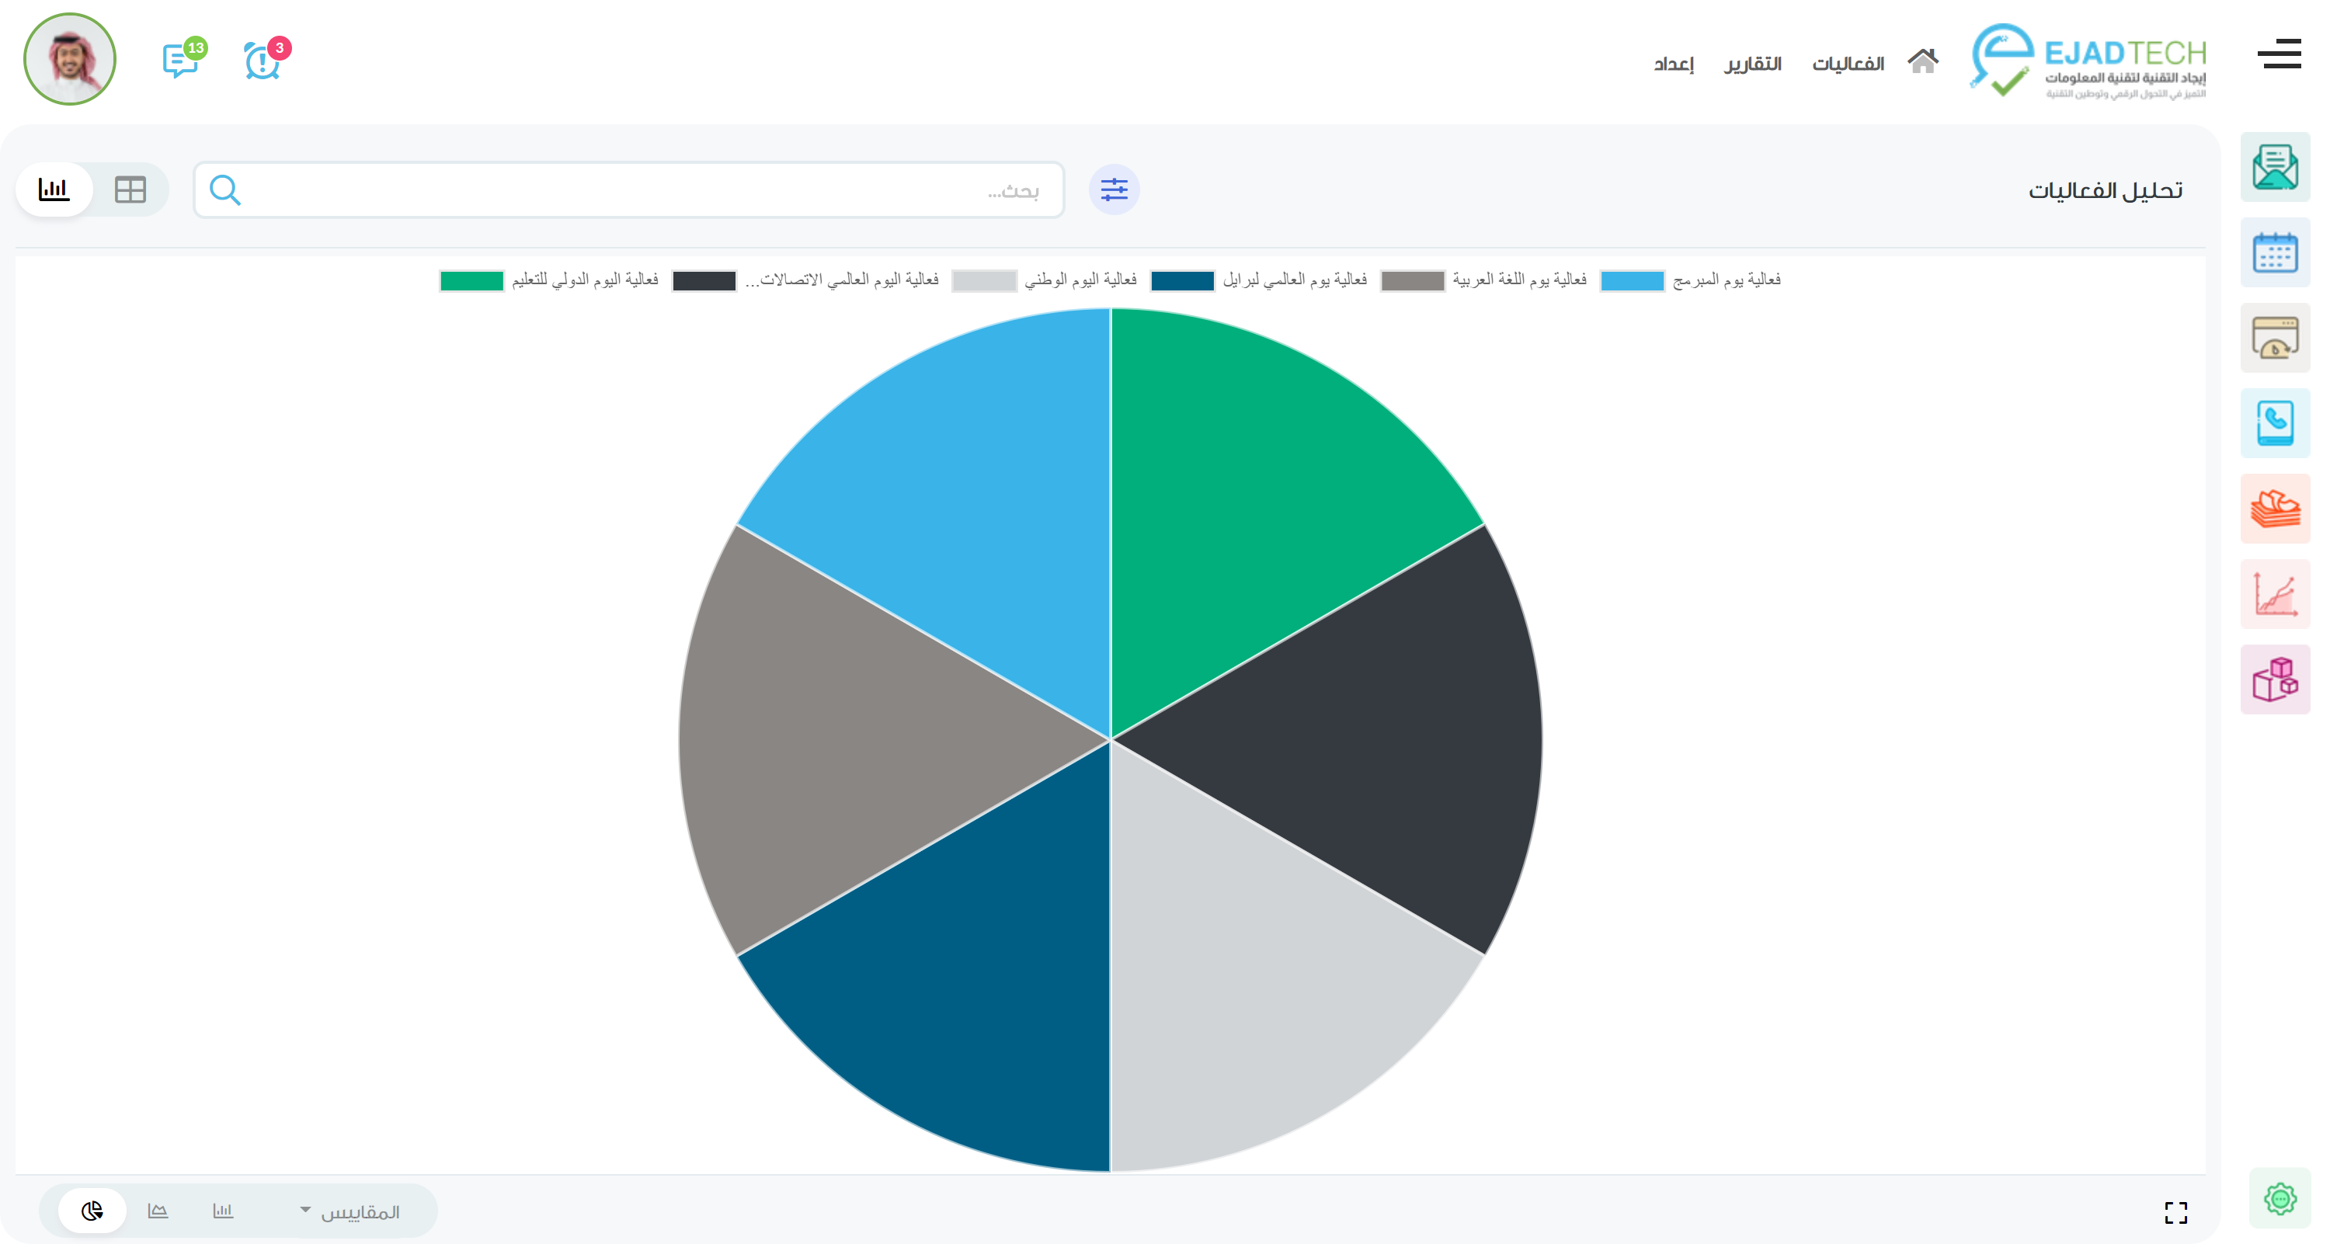The width and height of the screenshot is (2330, 1244).
Task: Open filter settings sliders button
Action: [x=1114, y=189]
